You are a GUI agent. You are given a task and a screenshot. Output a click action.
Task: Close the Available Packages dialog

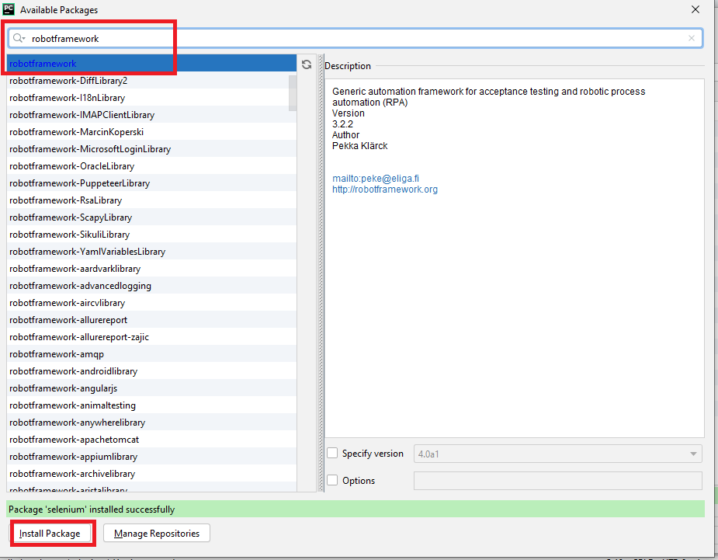point(695,9)
